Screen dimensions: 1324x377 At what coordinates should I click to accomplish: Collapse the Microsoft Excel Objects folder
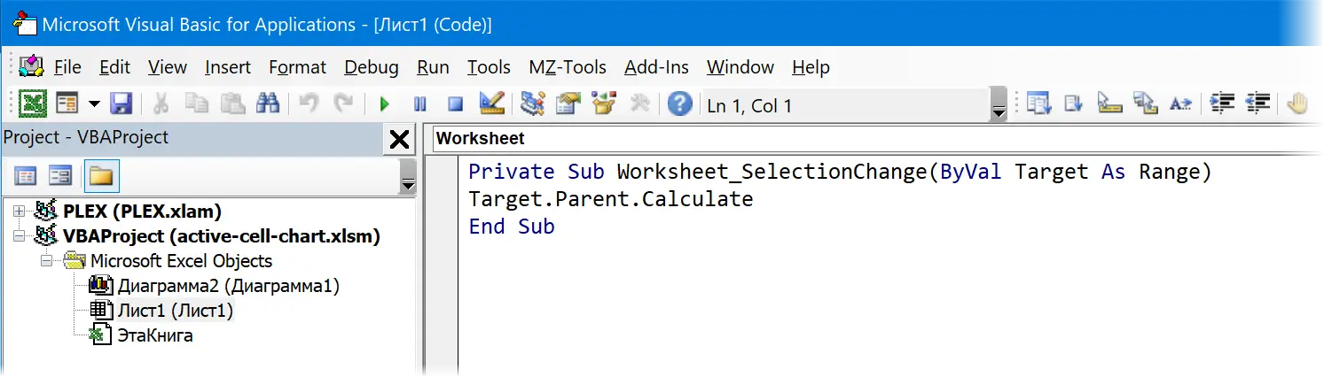pyautogui.click(x=46, y=261)
